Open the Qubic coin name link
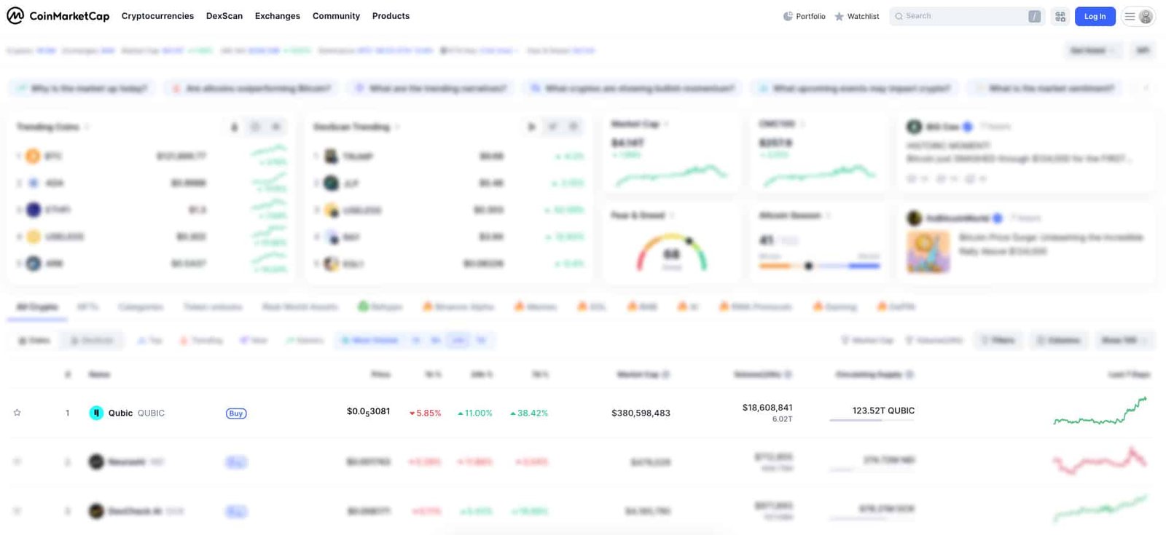Viewport: 1166px width, 535px height. tap(120, 413)
